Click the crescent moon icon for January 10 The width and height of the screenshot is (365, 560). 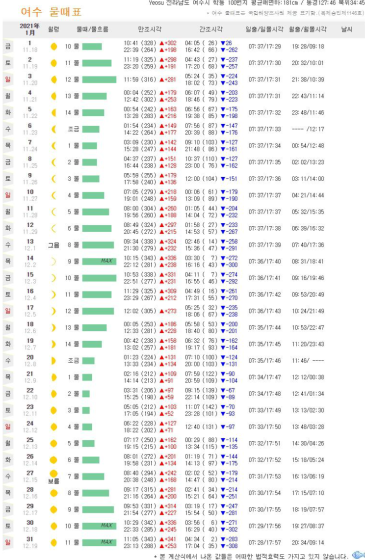(53, 195)
